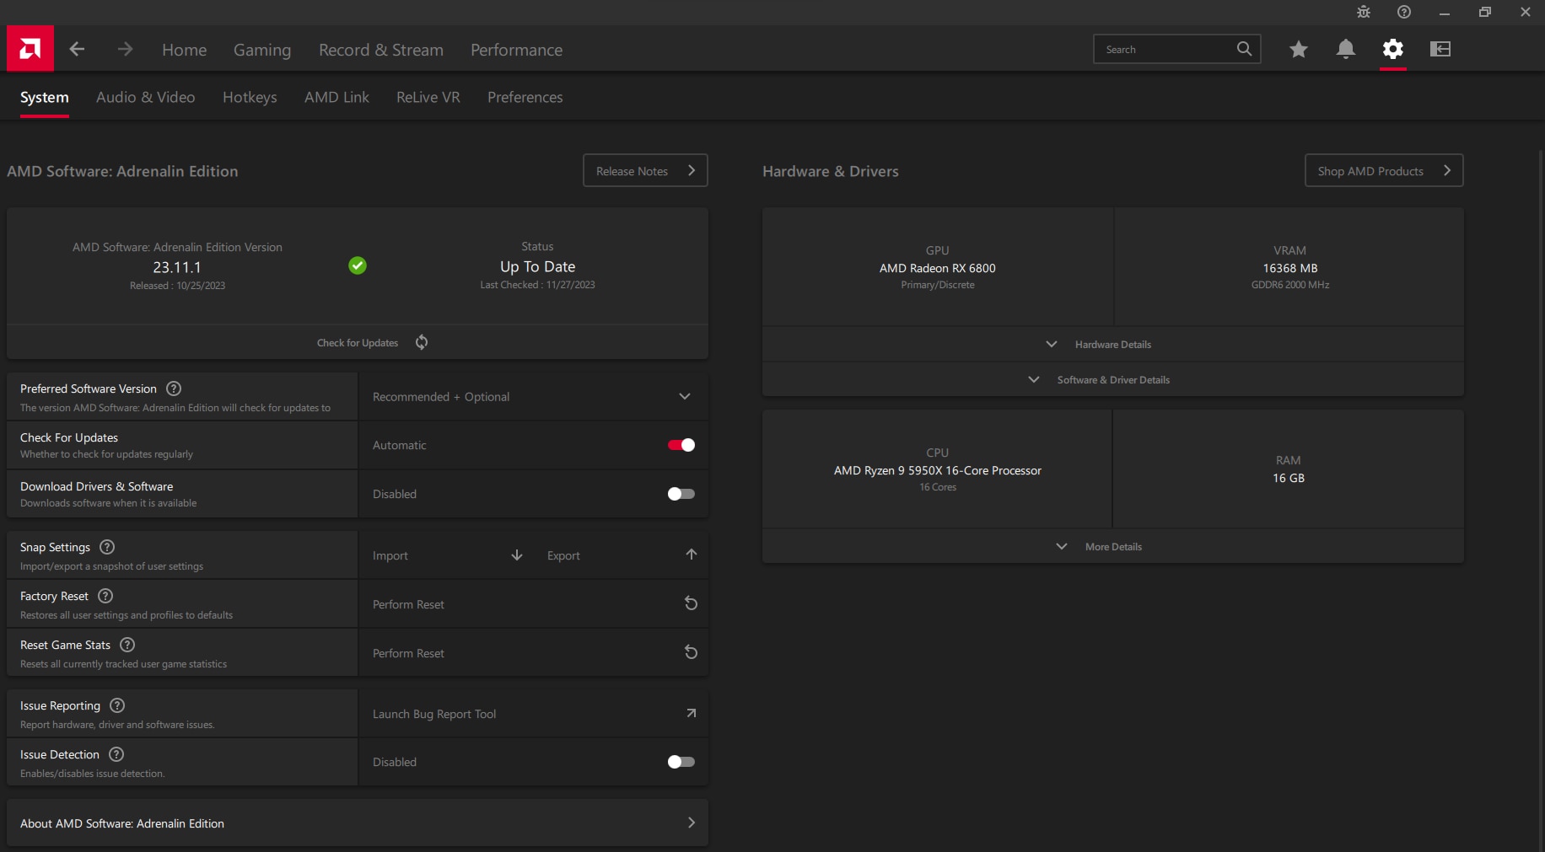The width and height of the screenshot is (1545, 852).
Task: Open favorites star icon
Action: click(x=1299, y=49)
